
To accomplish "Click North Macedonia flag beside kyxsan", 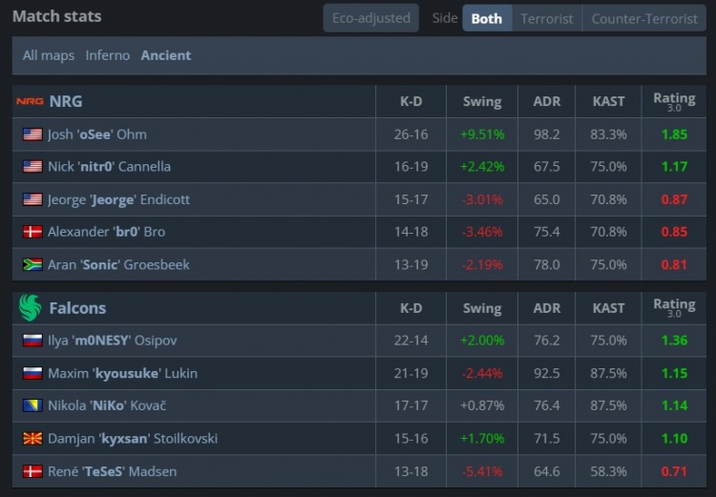I will point(32,438).
